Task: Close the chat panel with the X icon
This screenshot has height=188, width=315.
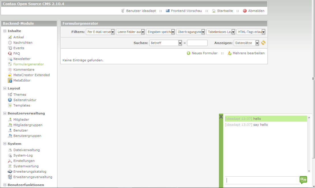Action: tap(221, 117)
